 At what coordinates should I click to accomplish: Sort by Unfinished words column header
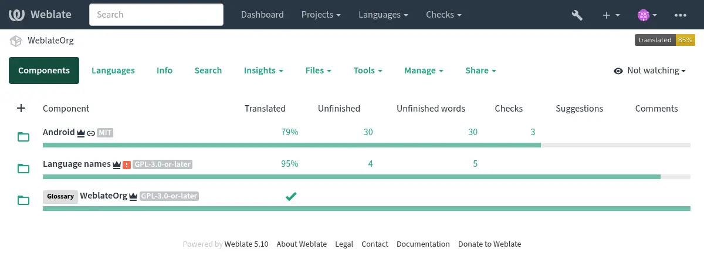pos(431,108)
